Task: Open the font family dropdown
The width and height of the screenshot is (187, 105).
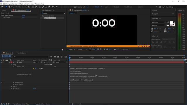Action: pos(159,22)
